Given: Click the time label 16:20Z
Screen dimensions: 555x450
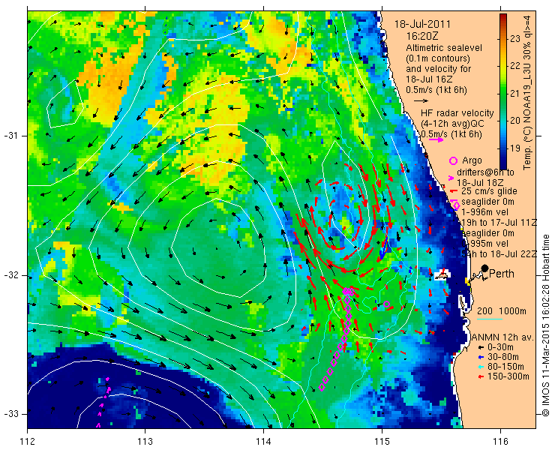Looking at the screenshot, I should click(422, 36).
